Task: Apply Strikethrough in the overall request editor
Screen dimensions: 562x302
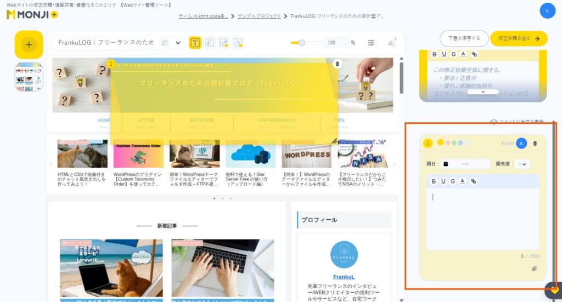Action: (x=454, y=54)
